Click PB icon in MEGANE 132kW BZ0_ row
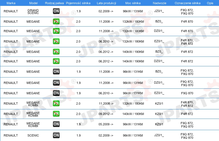Screen dimensions: 219x141 (x=56, y=22)
